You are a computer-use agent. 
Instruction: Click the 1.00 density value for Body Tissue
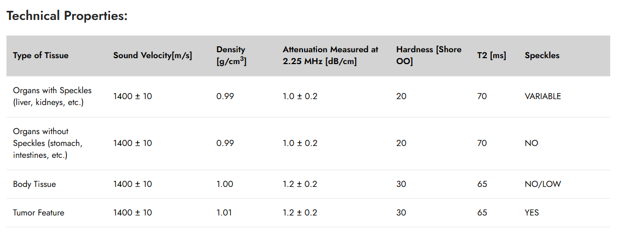[x=225, y=184]
